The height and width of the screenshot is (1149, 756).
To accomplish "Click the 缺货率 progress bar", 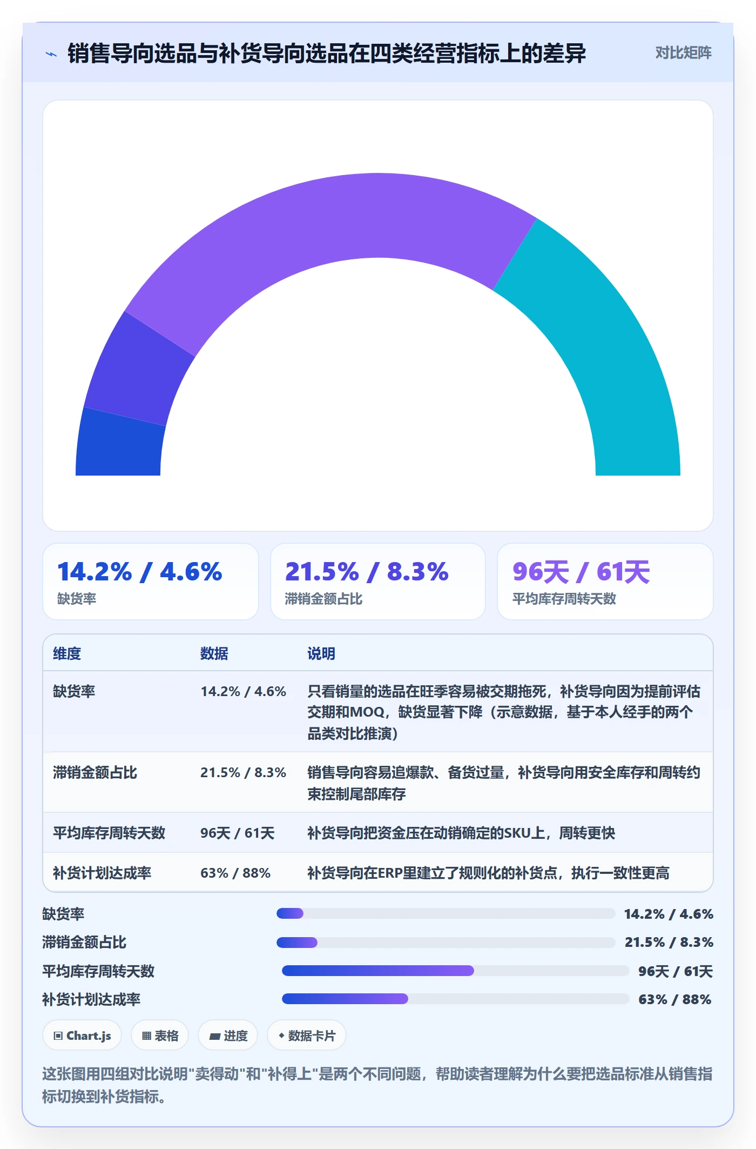I will click(x=446, y=913).
